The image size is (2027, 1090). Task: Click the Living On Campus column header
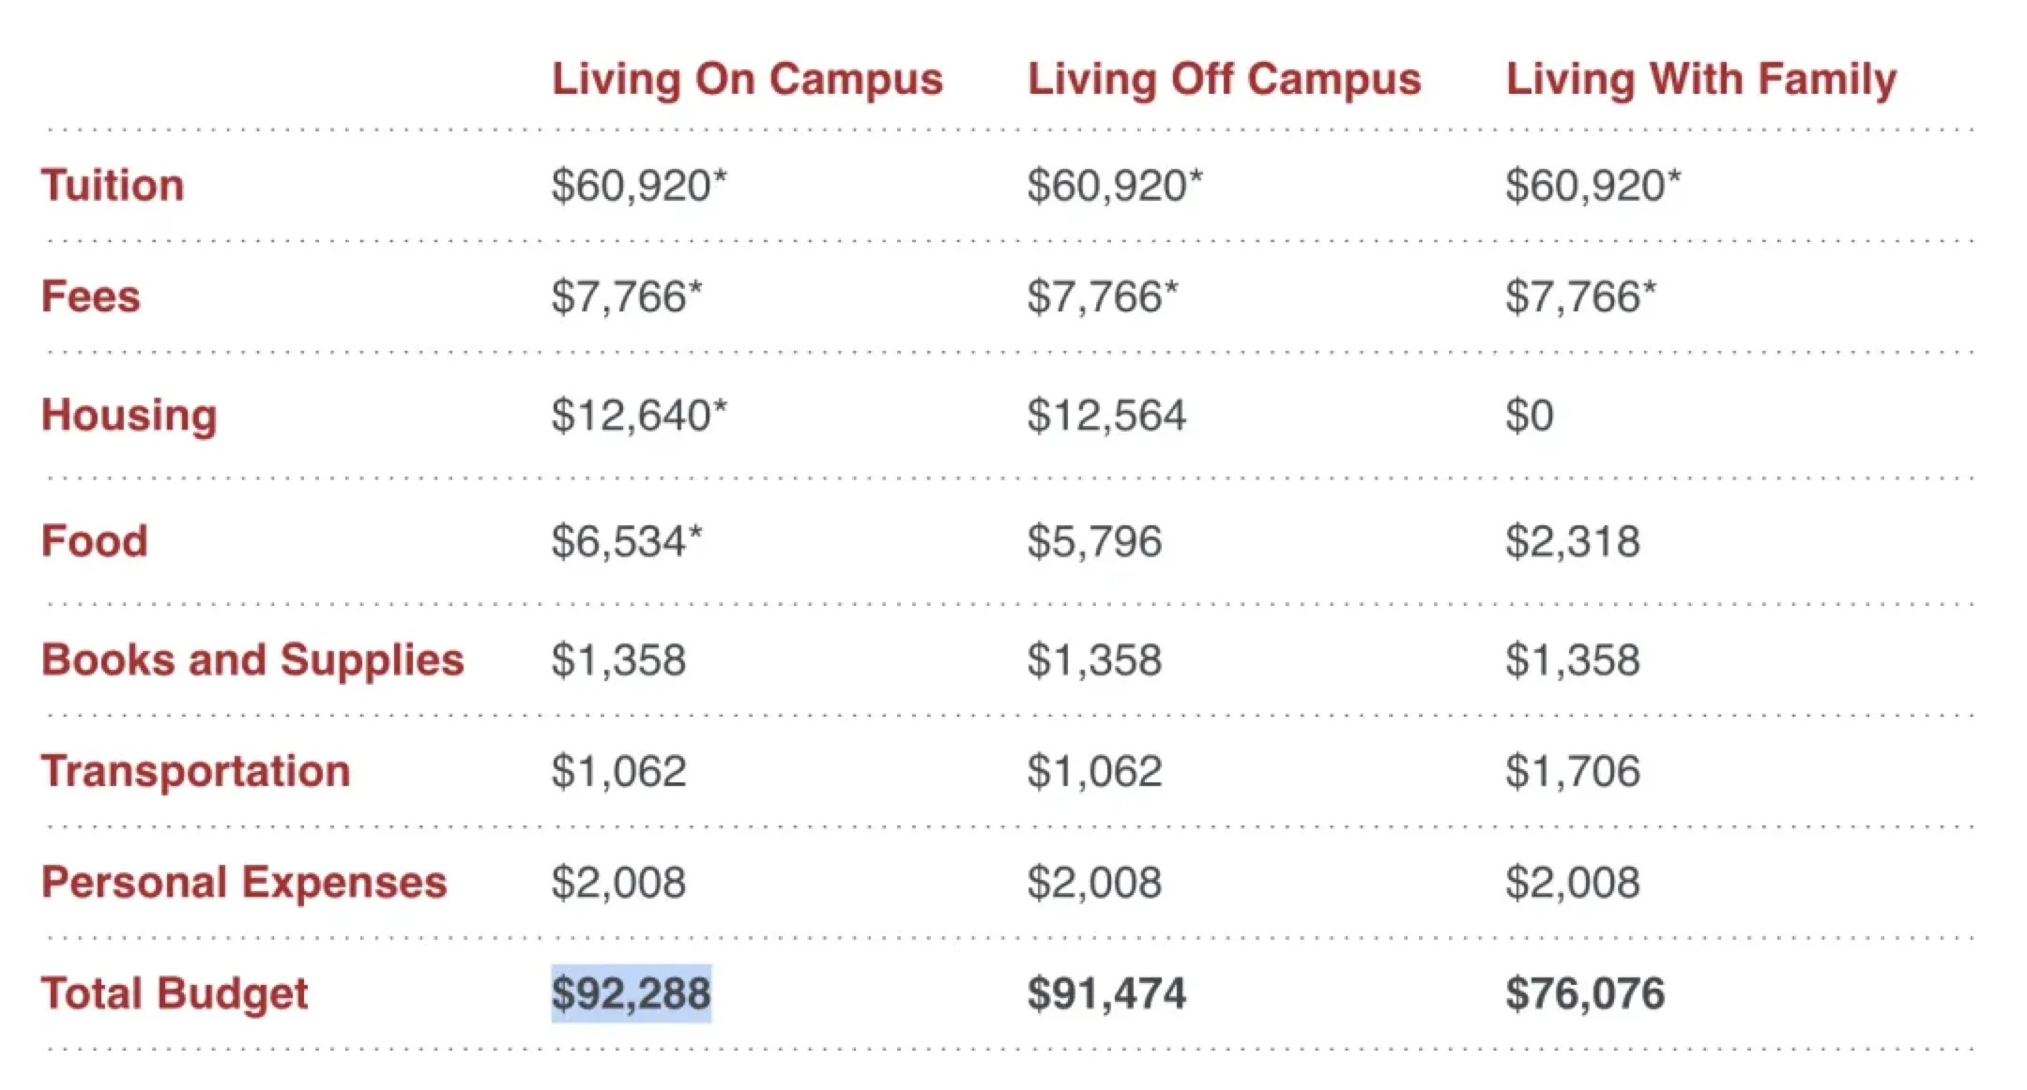coord(747,79)
